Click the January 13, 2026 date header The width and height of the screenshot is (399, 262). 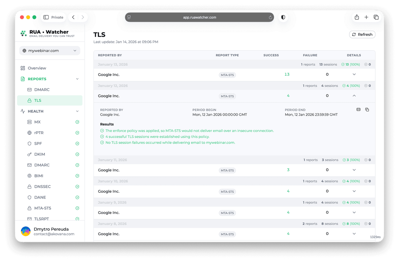point(113,64)
